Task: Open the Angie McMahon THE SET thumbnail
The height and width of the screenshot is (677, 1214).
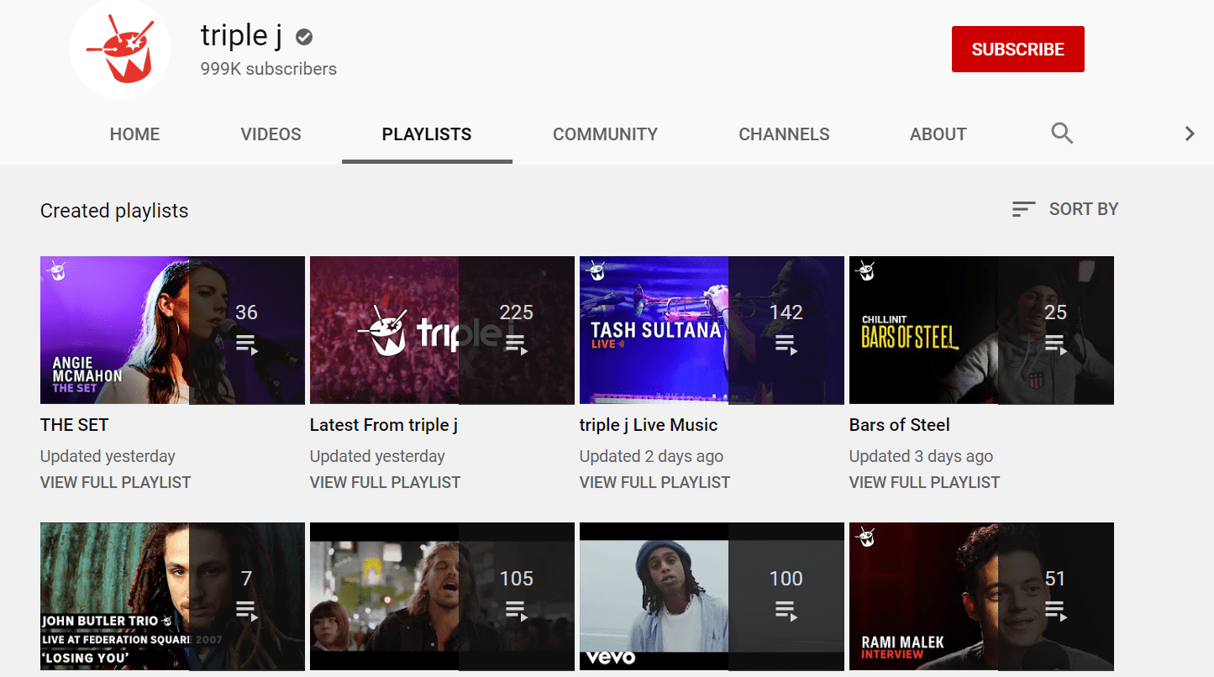Action: [172, 330]
